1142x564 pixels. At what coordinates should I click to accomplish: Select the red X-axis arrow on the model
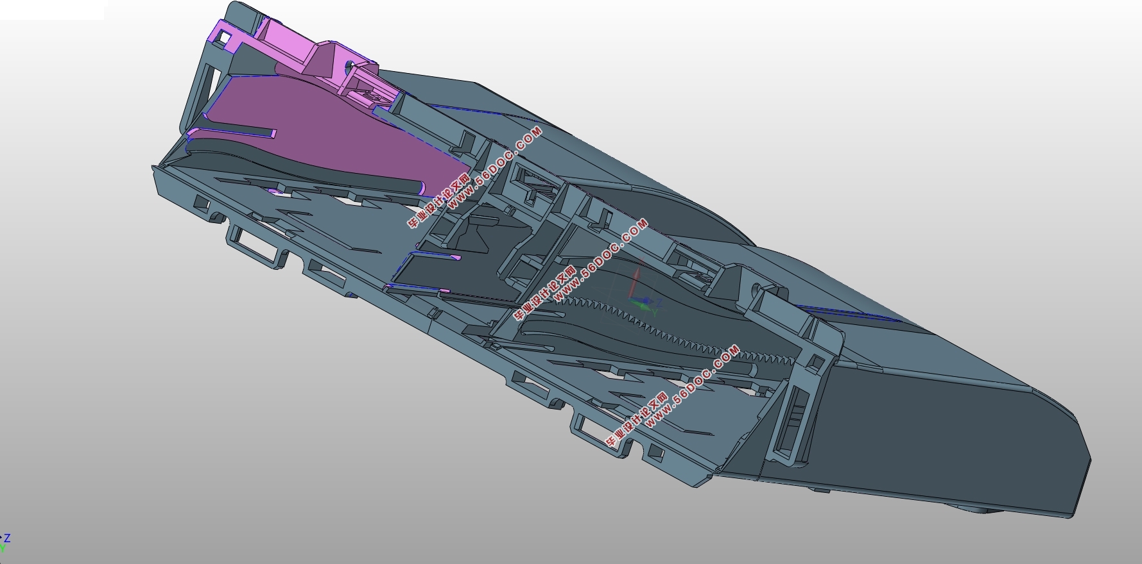[636, 282]
